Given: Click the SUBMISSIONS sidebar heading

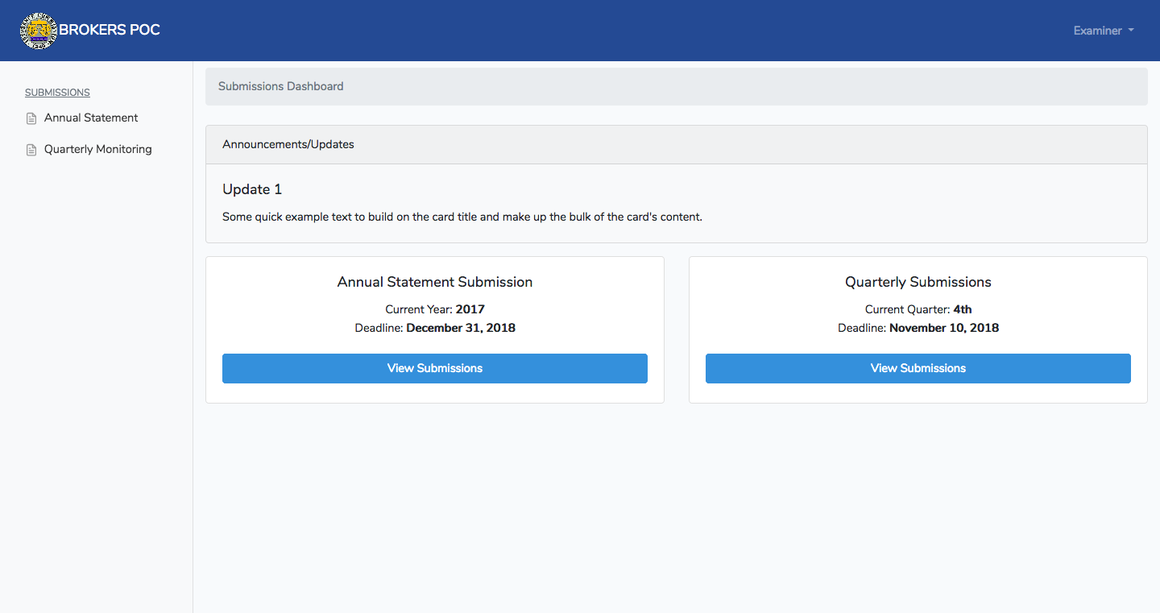Looking at the screenshot, I should pyautogui.click(x=57, y=93).
